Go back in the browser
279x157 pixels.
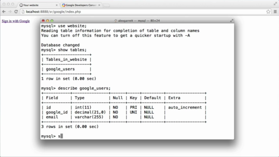click(4, 12)
